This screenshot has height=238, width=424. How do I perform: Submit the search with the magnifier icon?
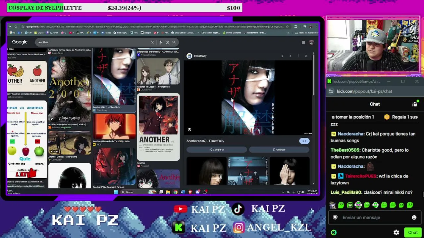point(174,42)
